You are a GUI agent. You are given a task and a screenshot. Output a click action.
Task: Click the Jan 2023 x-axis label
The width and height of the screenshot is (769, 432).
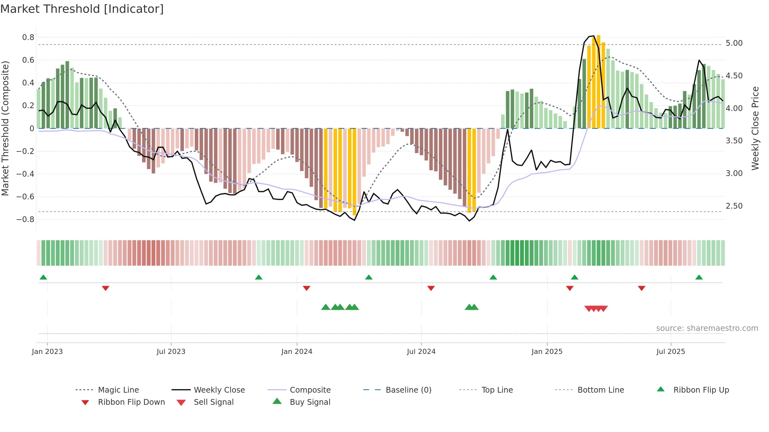point(47,351)
